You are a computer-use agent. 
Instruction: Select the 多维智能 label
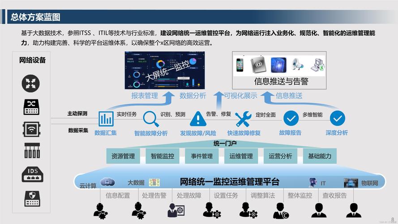coord(312,115)
